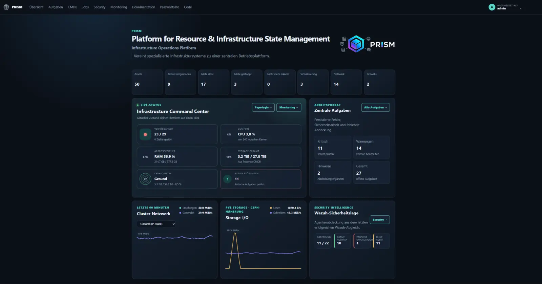Go to Aufgaben in the navbar
This screenshot has width=542, height=284.
tap(56, 7)
